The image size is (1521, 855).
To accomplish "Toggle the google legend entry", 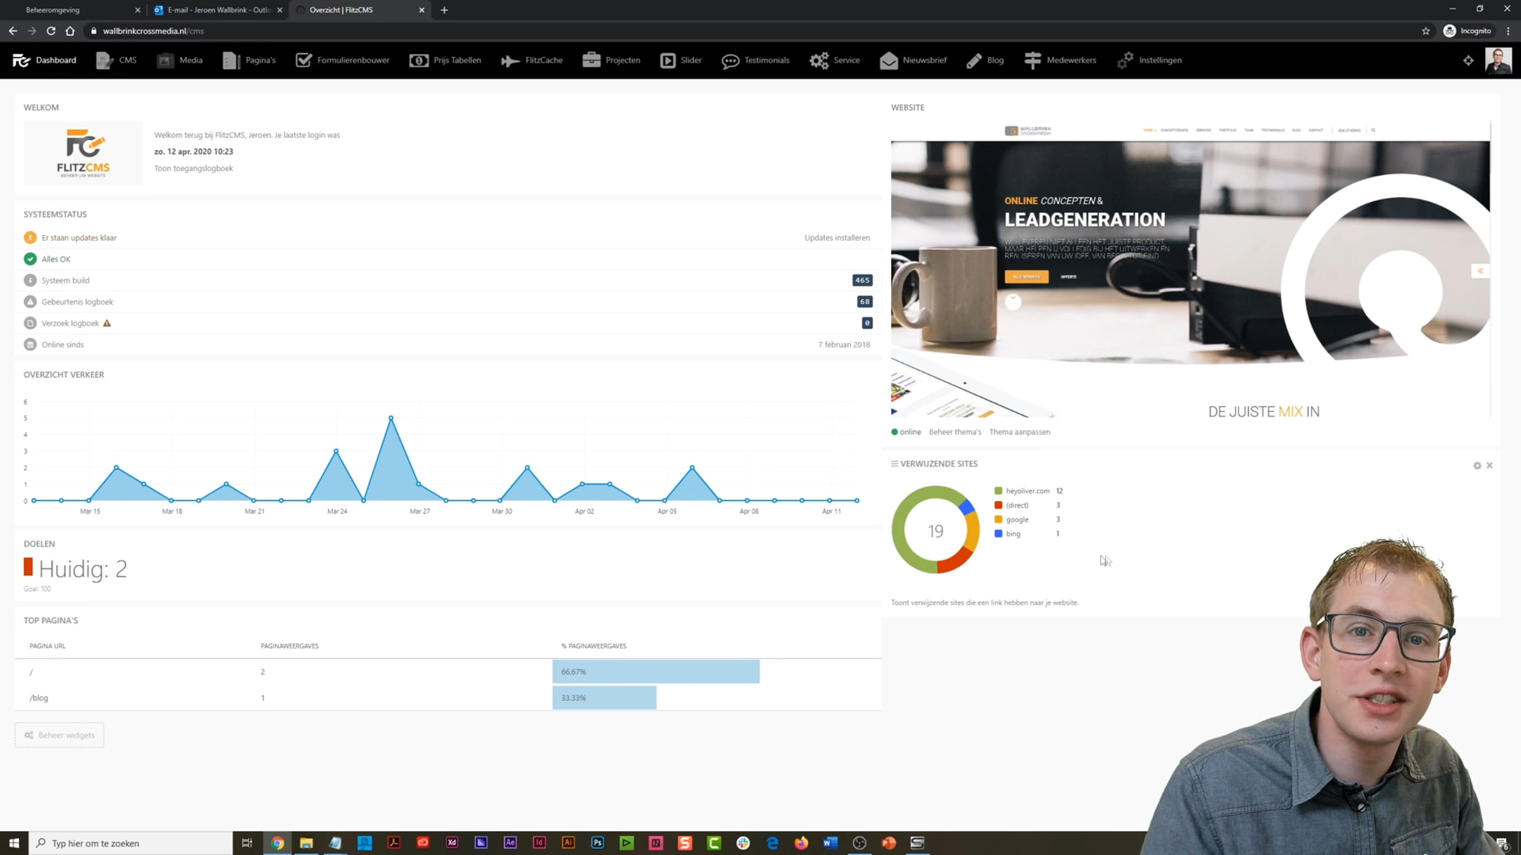I will (x=1017, y=519).
